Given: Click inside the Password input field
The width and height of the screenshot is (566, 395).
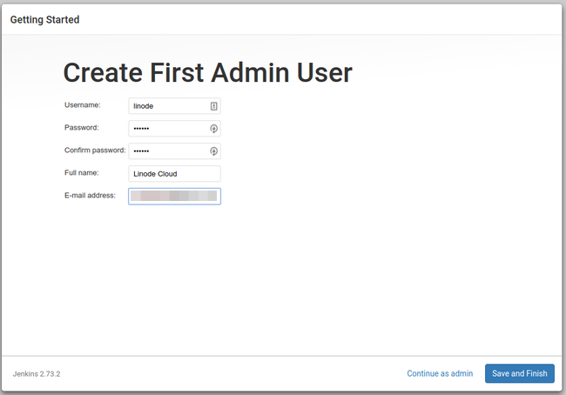Looking at the screenshot, I should pos(168,129).
